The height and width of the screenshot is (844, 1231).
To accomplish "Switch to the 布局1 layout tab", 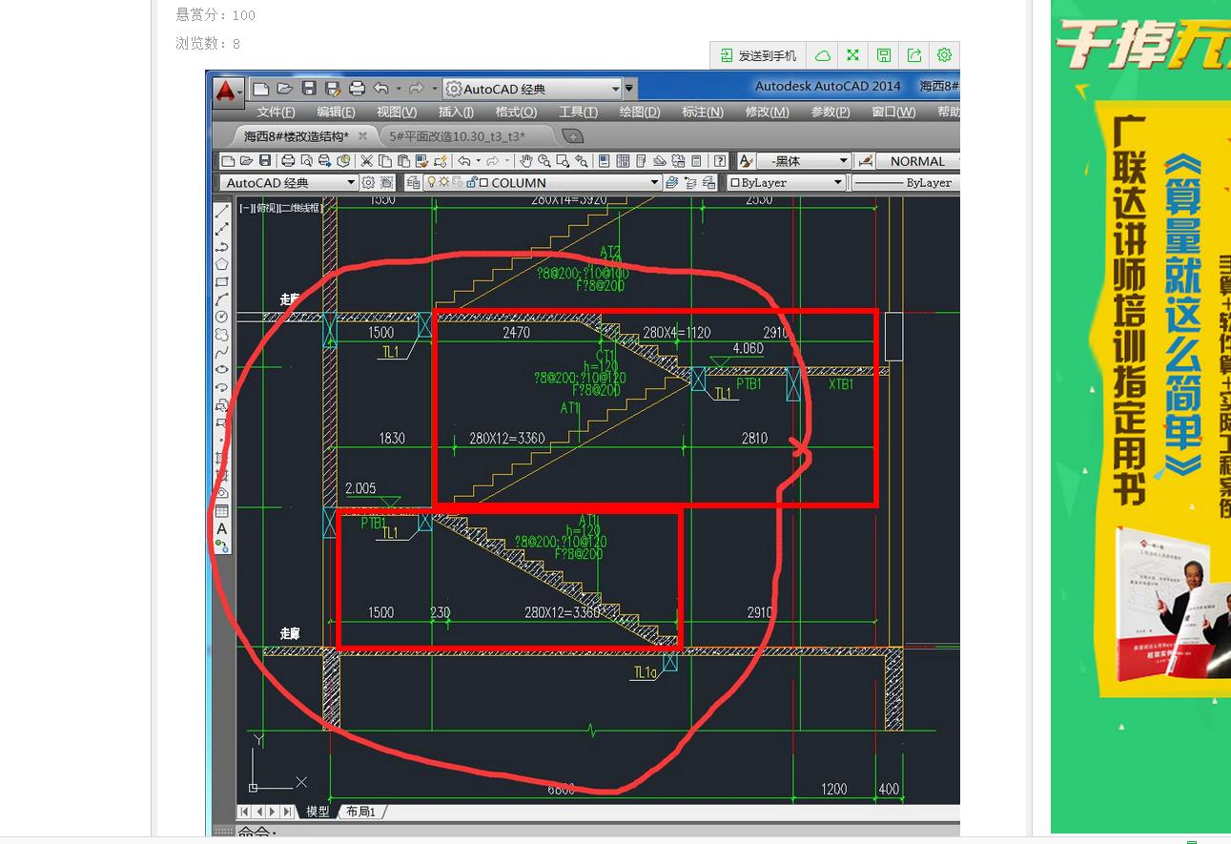I will pyautogui.click(x=360, y=812).
